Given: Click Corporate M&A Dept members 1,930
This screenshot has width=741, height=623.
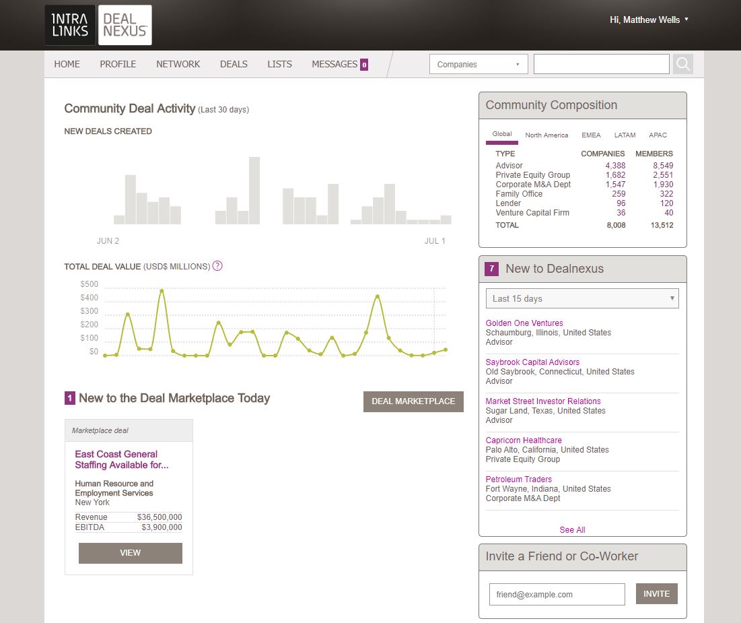Looking at the screenshot, I should [663, 185].
